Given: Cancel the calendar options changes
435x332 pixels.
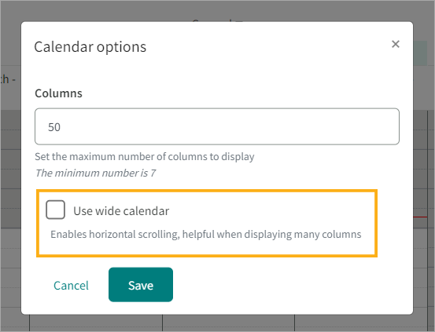Looking at the screenshot, I should 71,286.
